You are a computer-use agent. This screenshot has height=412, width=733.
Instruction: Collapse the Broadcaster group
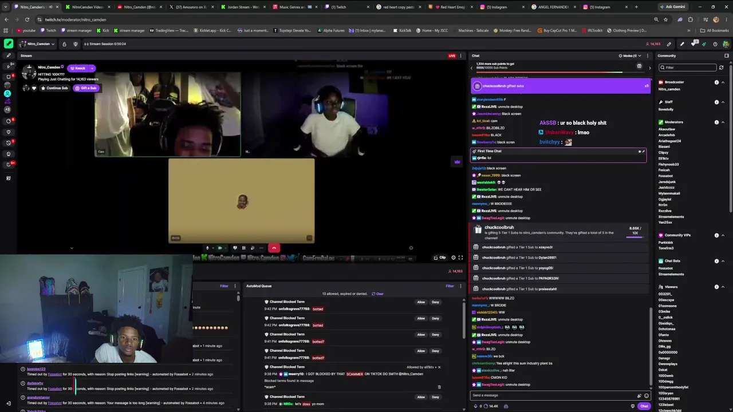point(723,82)
